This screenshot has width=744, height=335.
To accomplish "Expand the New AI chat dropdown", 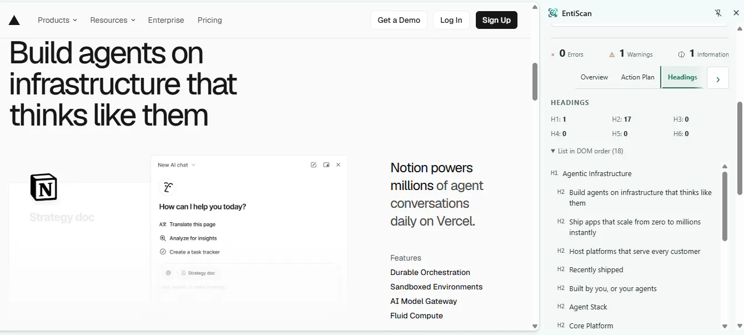I will click(x=177, y=165).
